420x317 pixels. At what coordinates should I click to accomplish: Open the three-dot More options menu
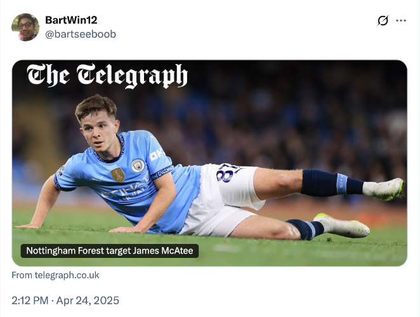[401, 20]
